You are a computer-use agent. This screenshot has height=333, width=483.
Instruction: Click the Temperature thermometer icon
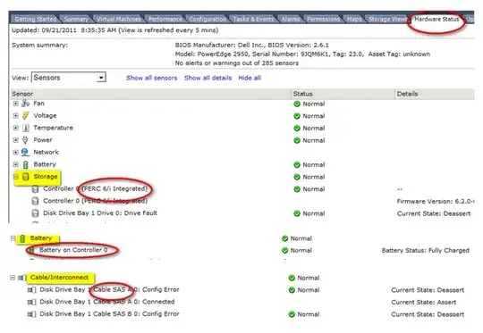tap(26, 128)
